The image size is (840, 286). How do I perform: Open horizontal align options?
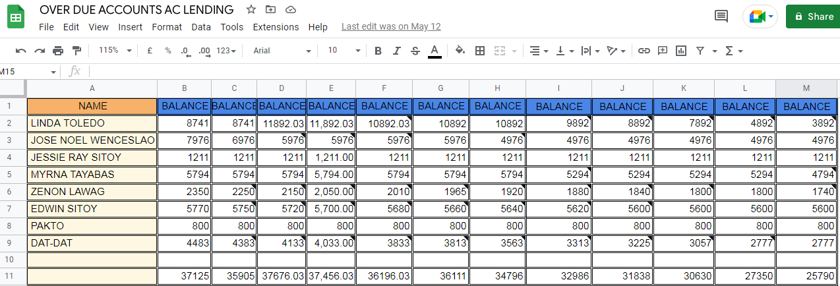[x=538, y=51]
